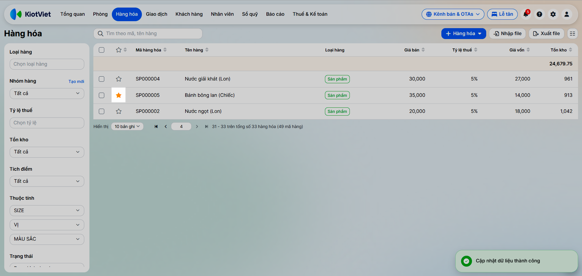Viewport: 582px width, 276px height.
Task: Click the Xuất file button
Action: click(547, 34)
